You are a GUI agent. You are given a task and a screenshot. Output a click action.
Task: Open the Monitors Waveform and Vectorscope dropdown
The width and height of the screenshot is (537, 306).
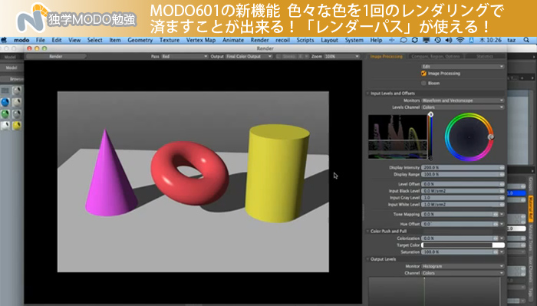point(463,100)
